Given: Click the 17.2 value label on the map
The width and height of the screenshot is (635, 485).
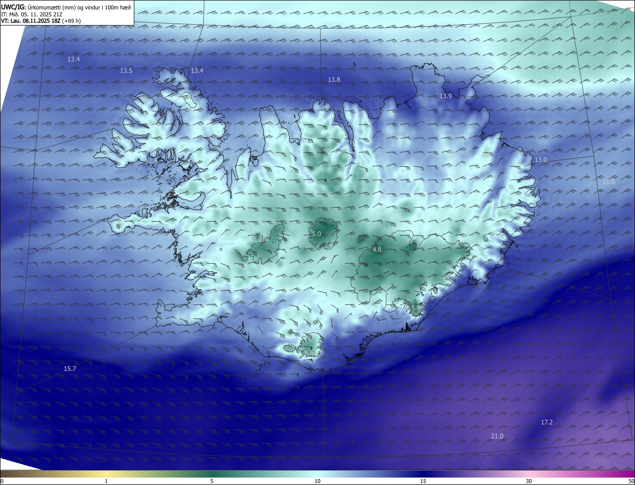Looking at the screenshot, I should coord(547,423).
